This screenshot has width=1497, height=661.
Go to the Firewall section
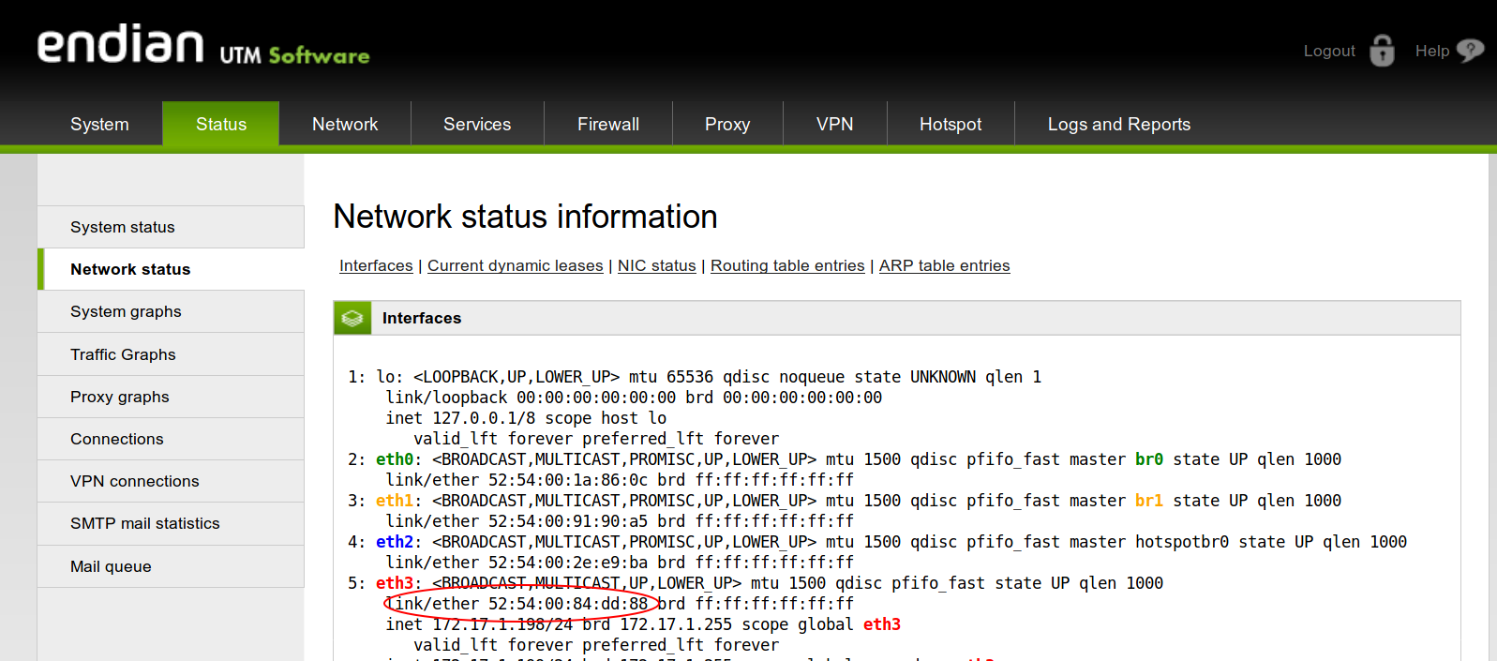(607, 124)
